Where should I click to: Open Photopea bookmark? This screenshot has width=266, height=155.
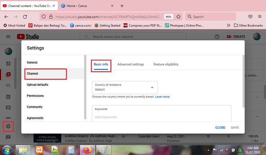click(x=184, y=25)
